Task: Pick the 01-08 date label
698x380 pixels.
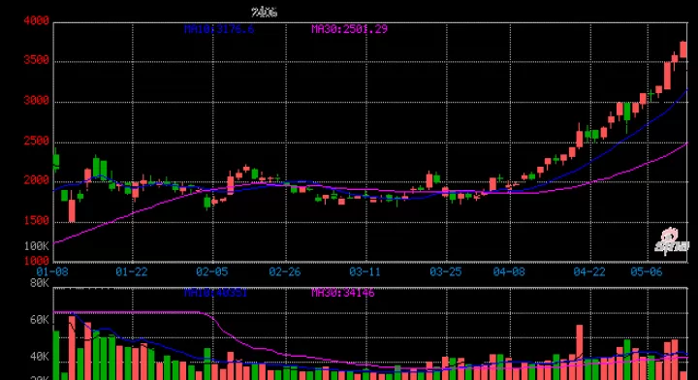Action: click(52, 271)
